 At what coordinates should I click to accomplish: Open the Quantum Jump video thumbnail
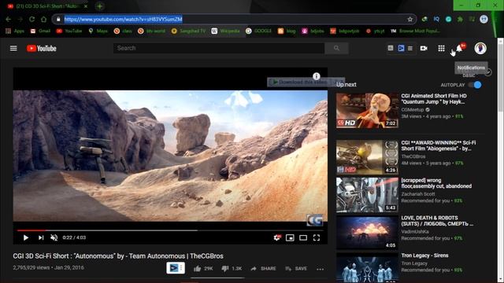click(x=367, y=111)
